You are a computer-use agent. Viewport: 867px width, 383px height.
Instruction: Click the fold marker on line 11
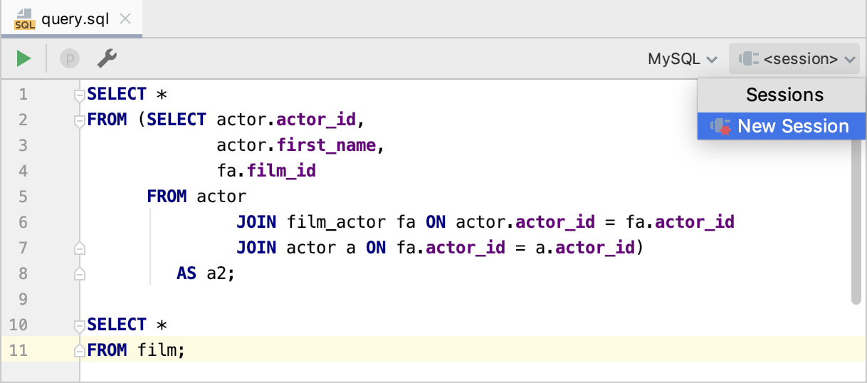(80, 350)
